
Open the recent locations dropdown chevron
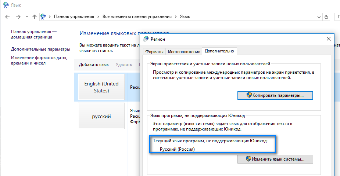pyautogui.click(x=27, y=17)
